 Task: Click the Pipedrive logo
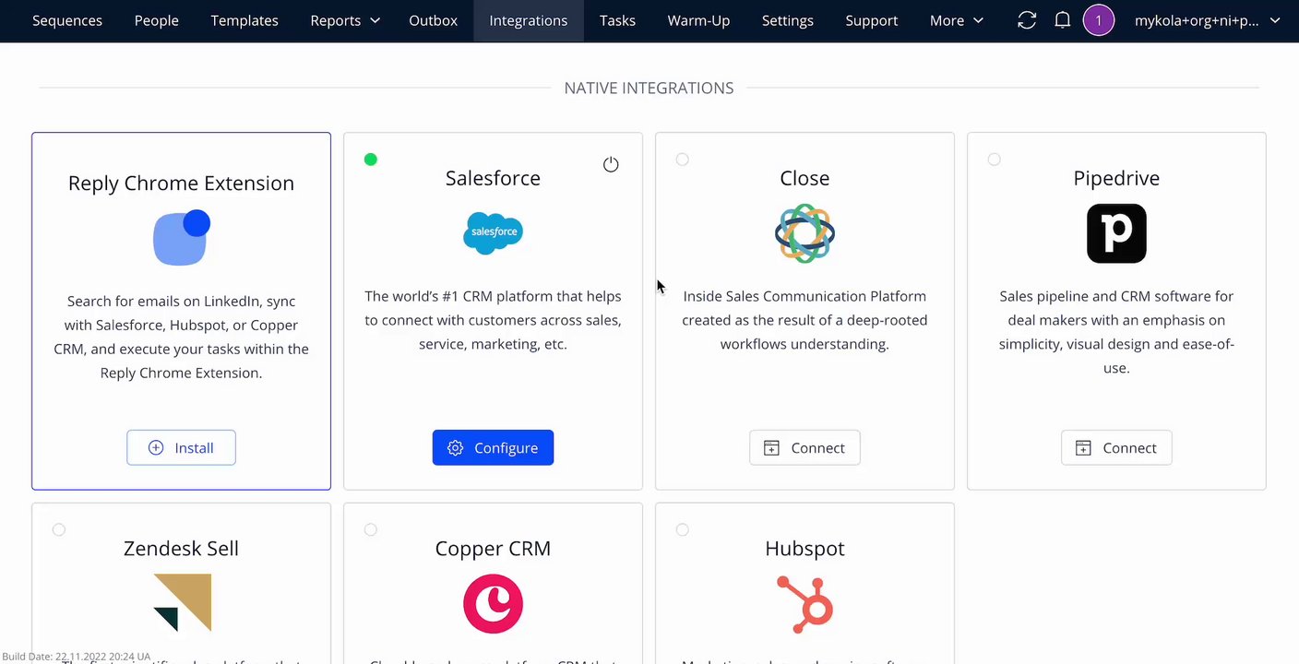click(1116, 233)
